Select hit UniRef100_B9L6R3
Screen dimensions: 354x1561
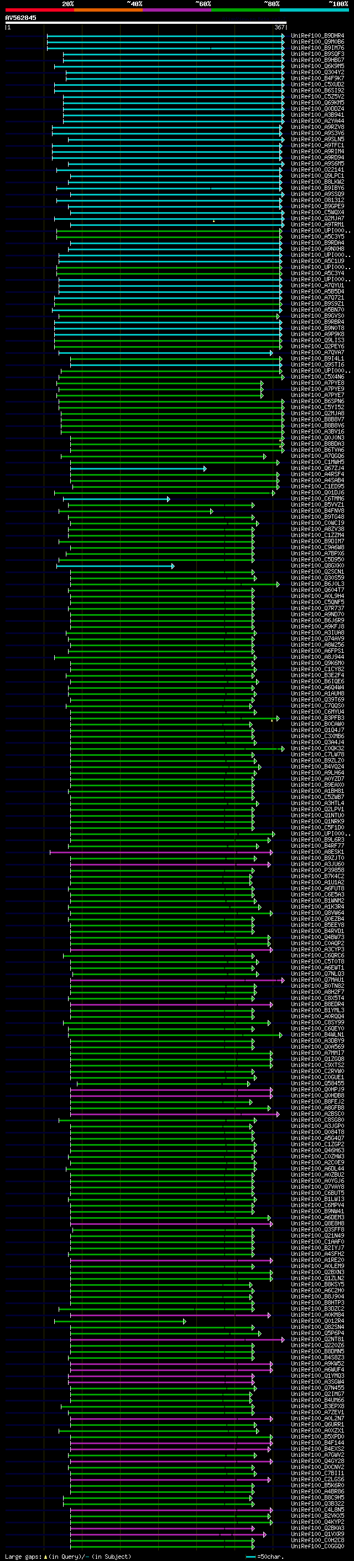317,840
